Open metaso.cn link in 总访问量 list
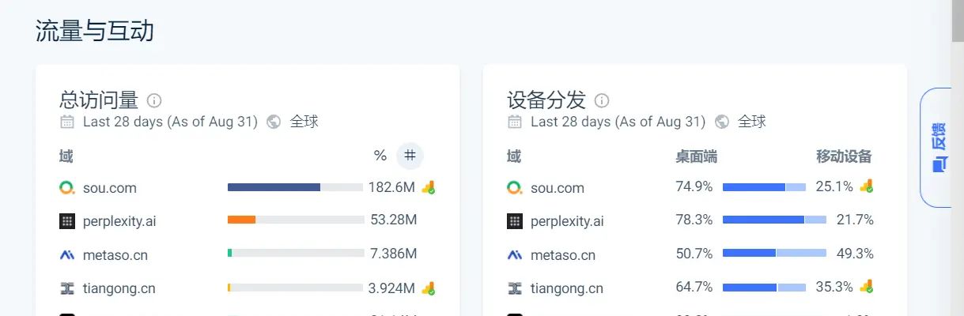The image size is (964, 316). [x=115, y=255]
